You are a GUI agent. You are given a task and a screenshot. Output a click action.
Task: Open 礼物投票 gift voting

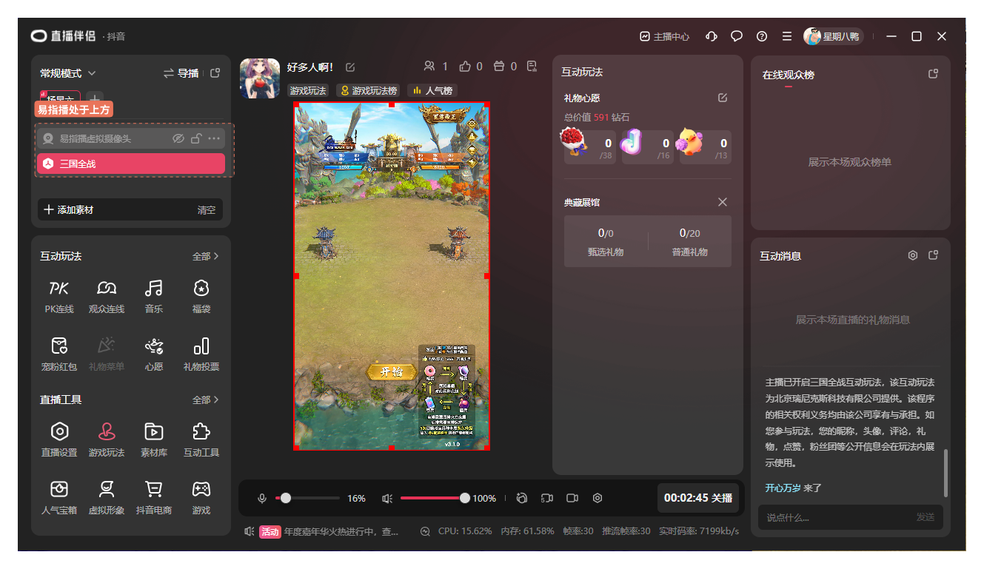pyautogui.click(x=201, y=354)
